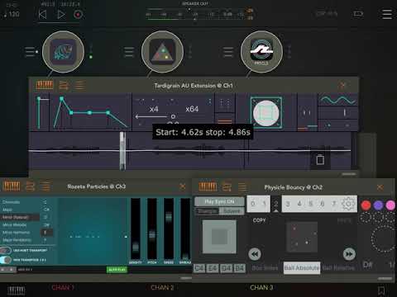The height and width of the screenshot is (297, 397).
Task: Click the Speed slider in Rozeta Particles
Action: point(169,229)
